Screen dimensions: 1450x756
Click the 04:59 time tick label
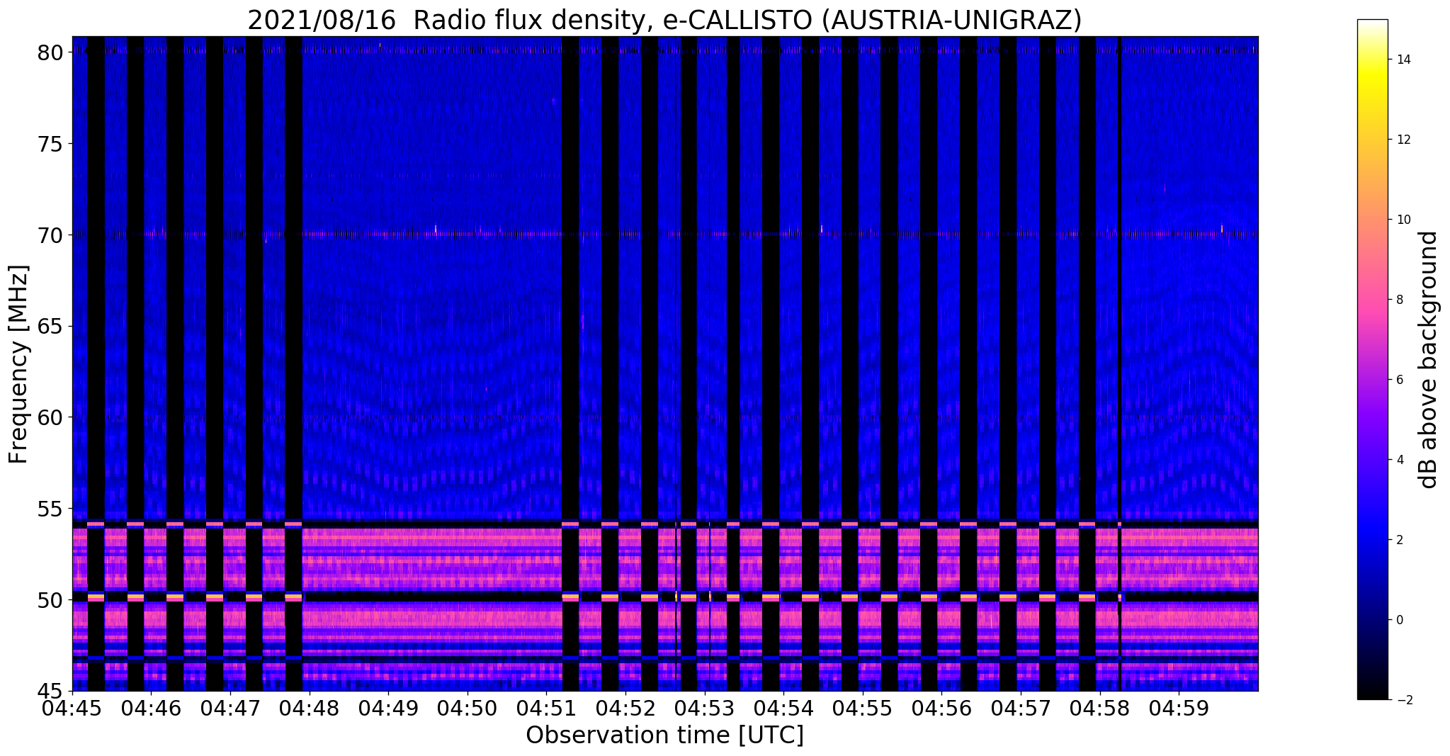pyautogui.click(x=1179, y=709)
